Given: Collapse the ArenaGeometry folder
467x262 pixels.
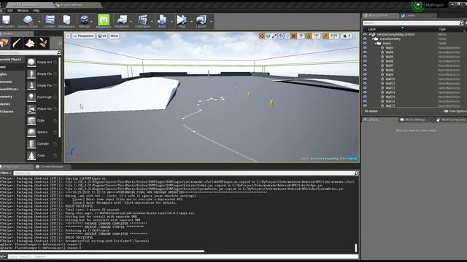Looking at the screenshot, I should pyautogui.click(x=373, y=39).
